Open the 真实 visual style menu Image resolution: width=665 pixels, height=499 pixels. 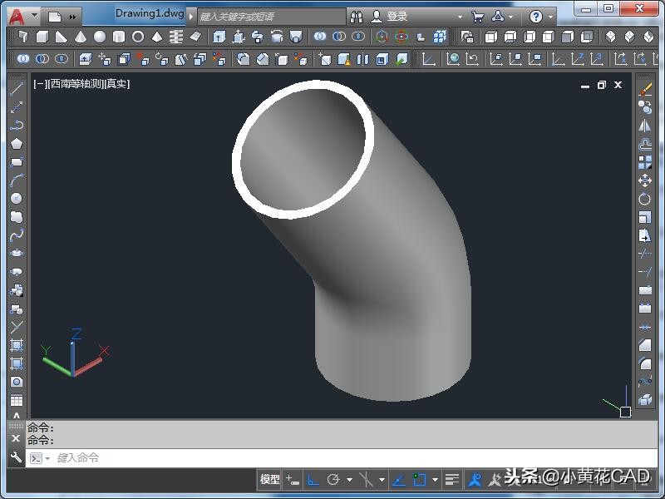[116, 84]
